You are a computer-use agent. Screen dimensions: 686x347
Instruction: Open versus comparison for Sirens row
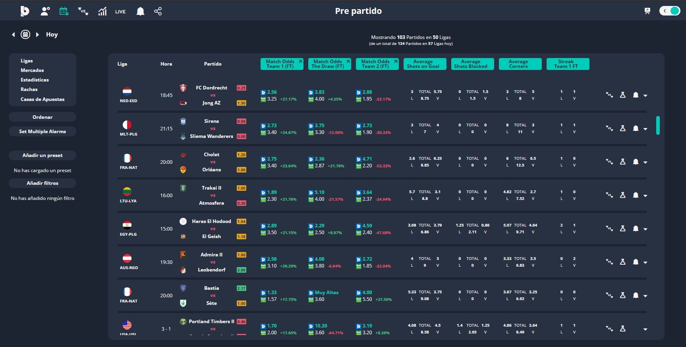click(x=609, y=128)
